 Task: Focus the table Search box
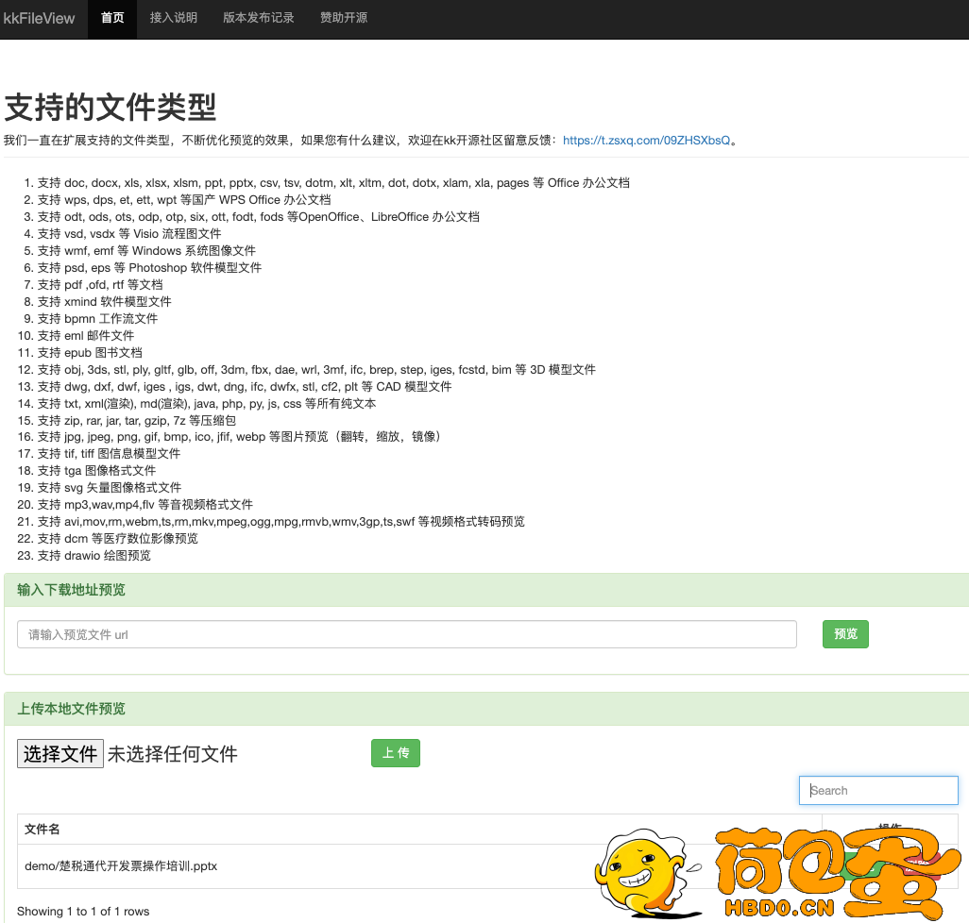878,790
